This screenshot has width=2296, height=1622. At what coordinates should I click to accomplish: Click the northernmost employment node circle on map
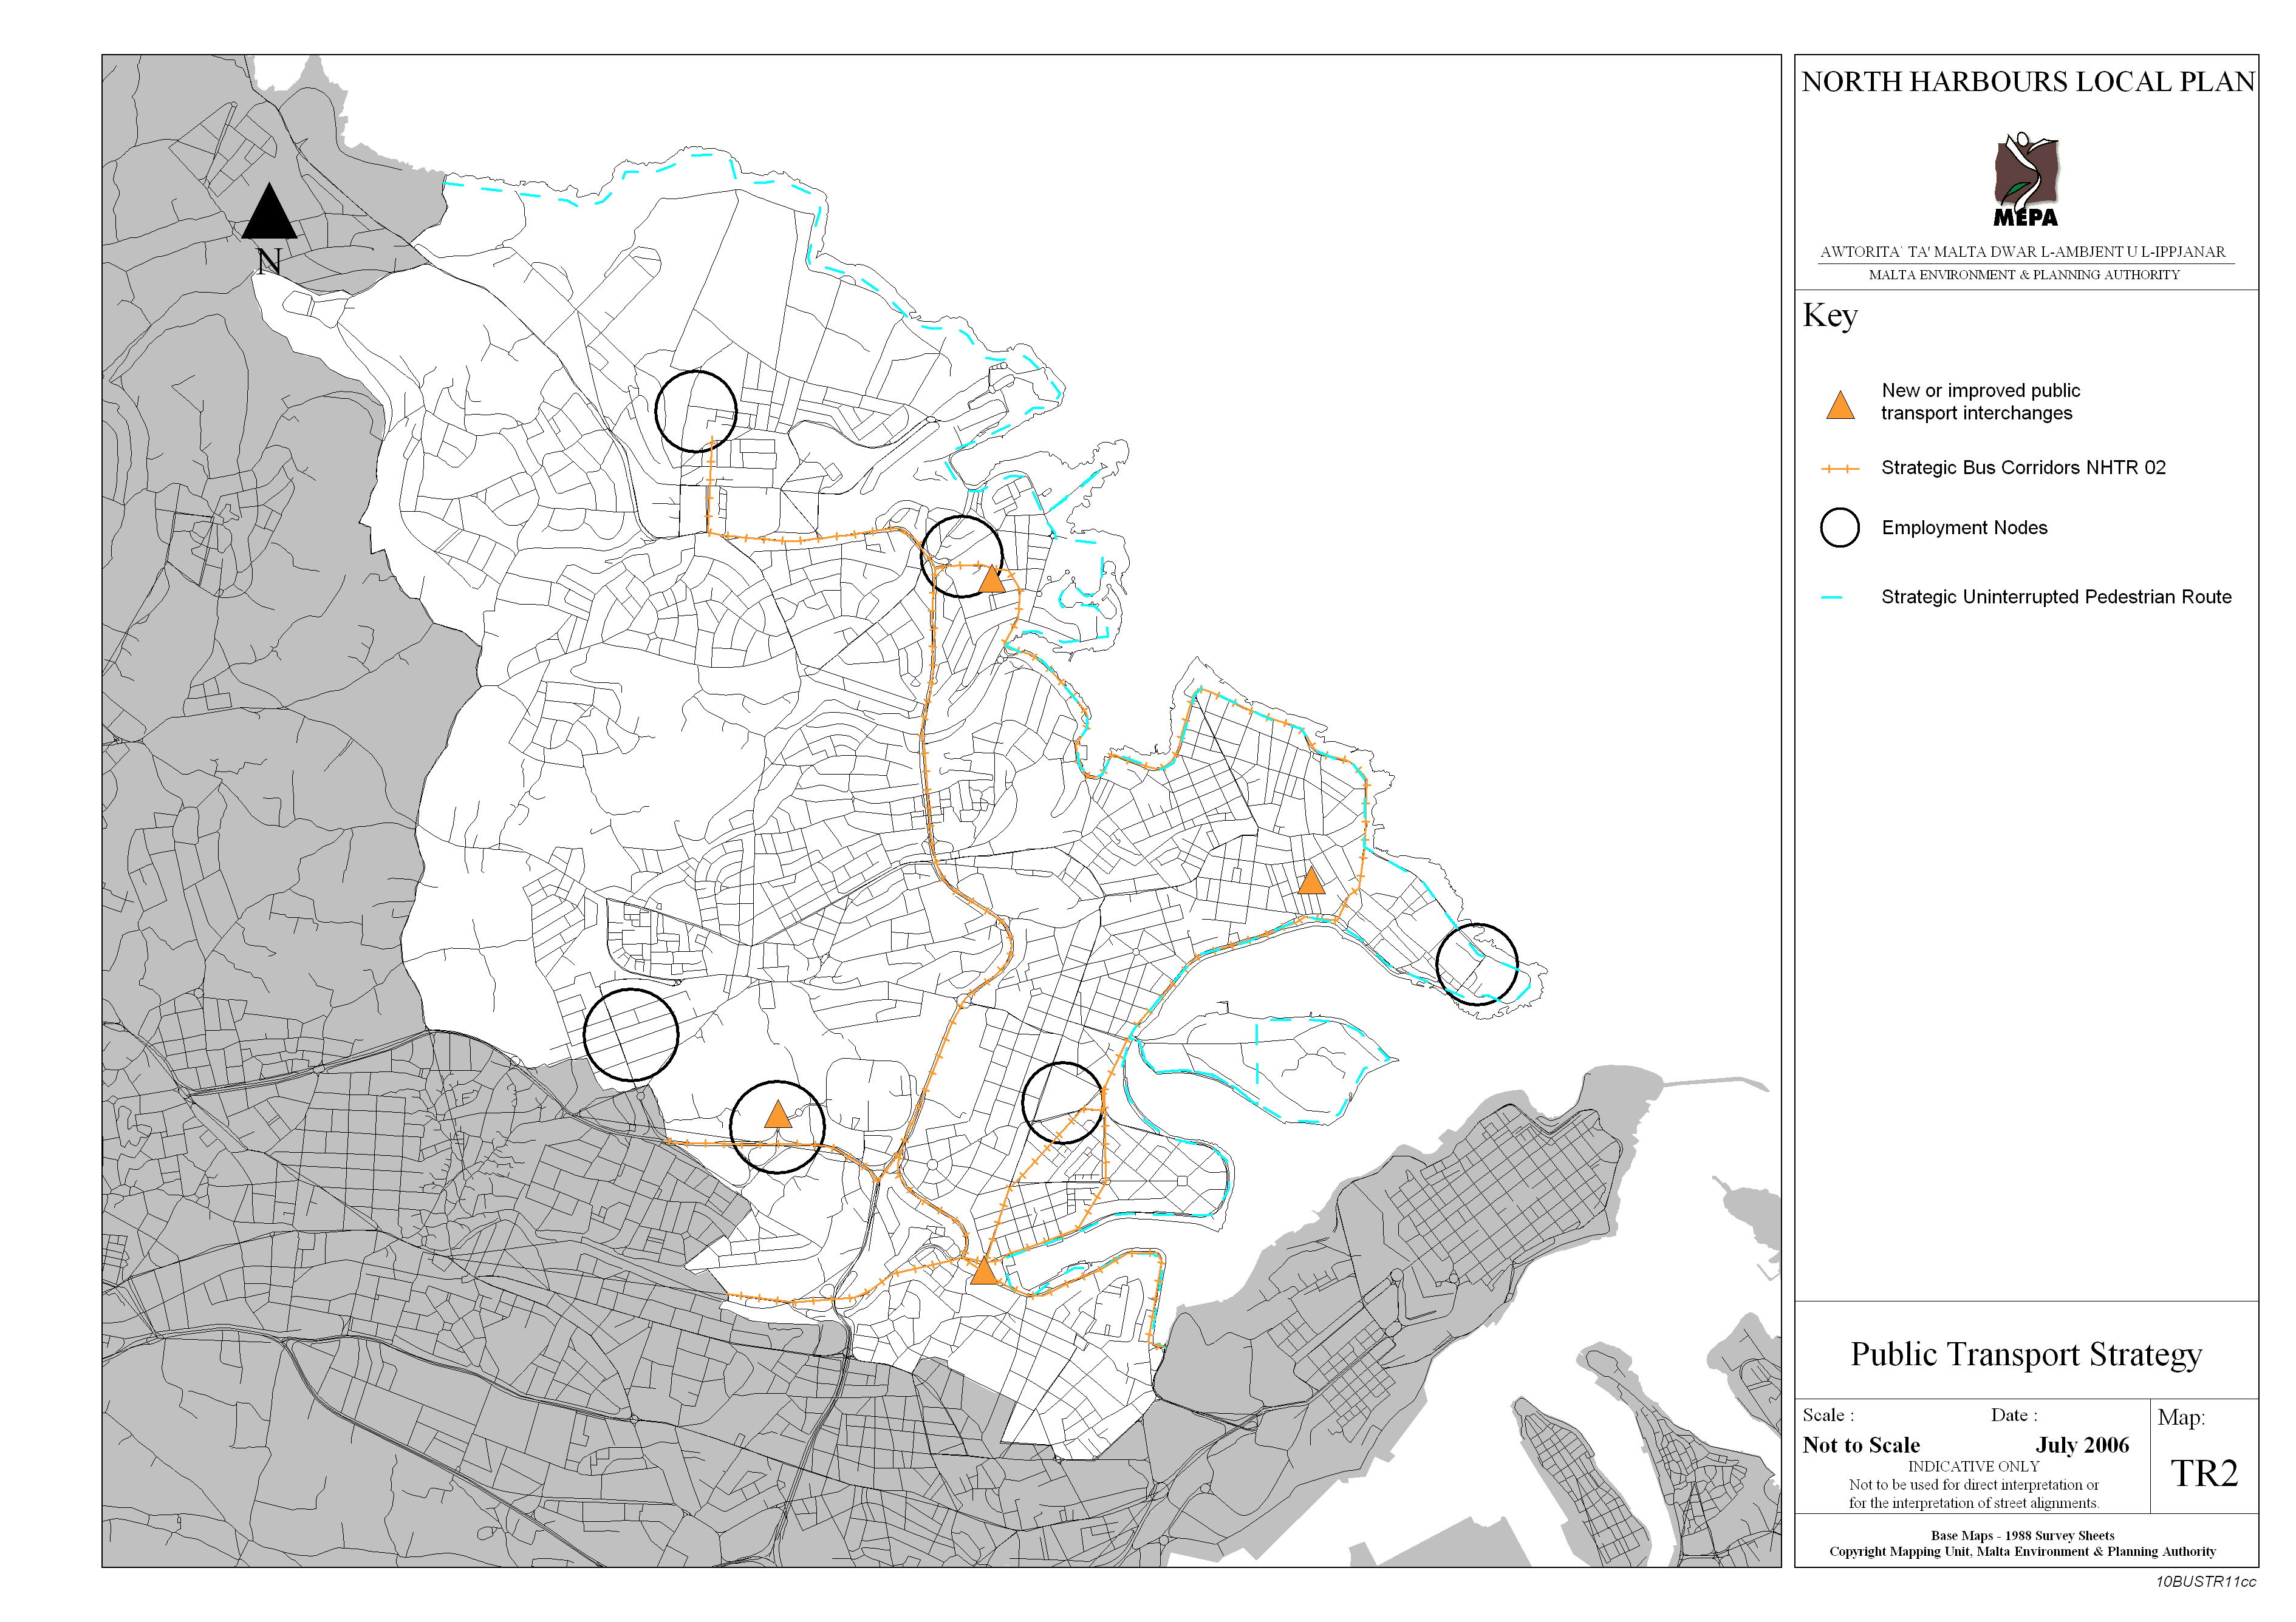point(696,412)
